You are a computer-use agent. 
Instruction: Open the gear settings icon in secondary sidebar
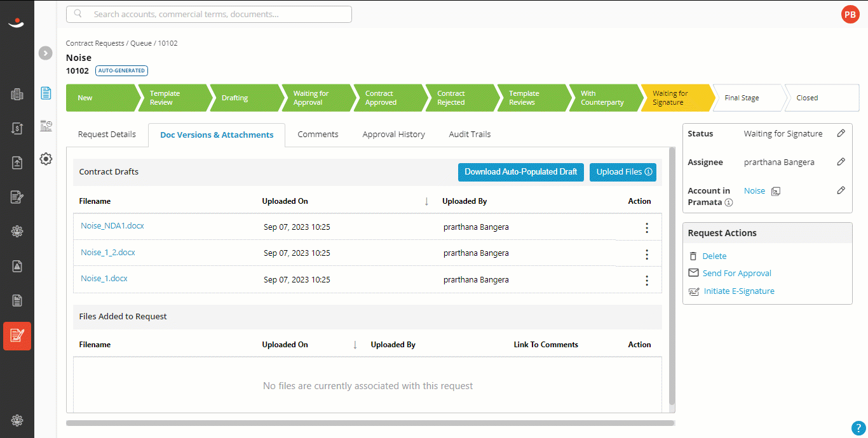pos(46,159)
